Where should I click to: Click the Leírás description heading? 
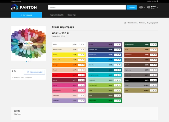point(17,111)
